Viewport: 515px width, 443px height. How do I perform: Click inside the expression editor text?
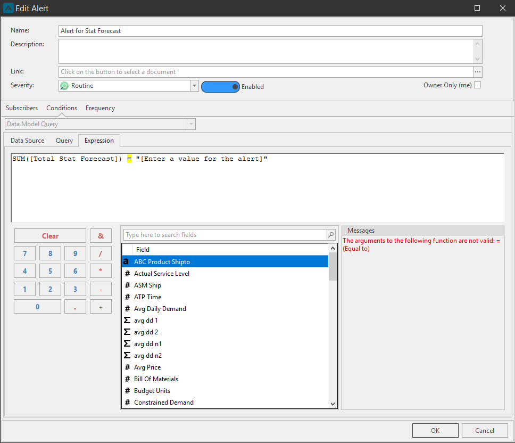click(257, 187)
